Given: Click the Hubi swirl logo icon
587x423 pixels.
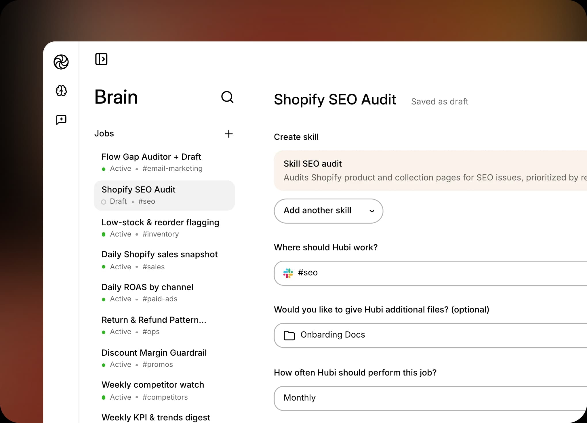Looking at the screenshot, I should (61, 62).
